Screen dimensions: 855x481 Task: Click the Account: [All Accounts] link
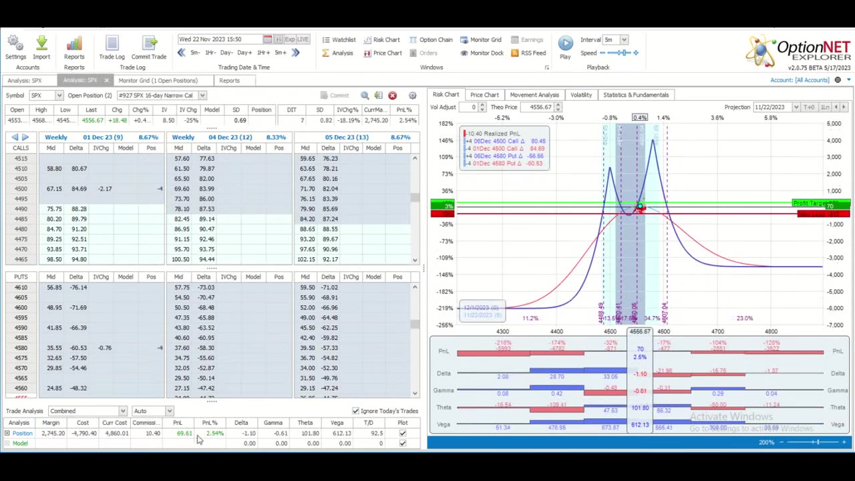(x=800, y=80)
